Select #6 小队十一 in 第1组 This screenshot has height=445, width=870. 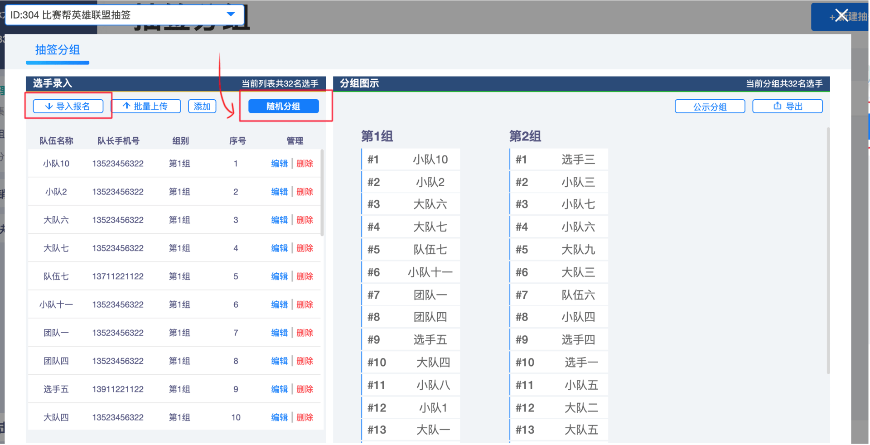411,272
